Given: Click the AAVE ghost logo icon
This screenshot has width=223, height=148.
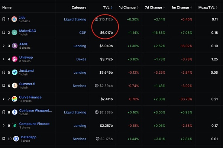Looking at the screenshot, I should tap(14, 46).
